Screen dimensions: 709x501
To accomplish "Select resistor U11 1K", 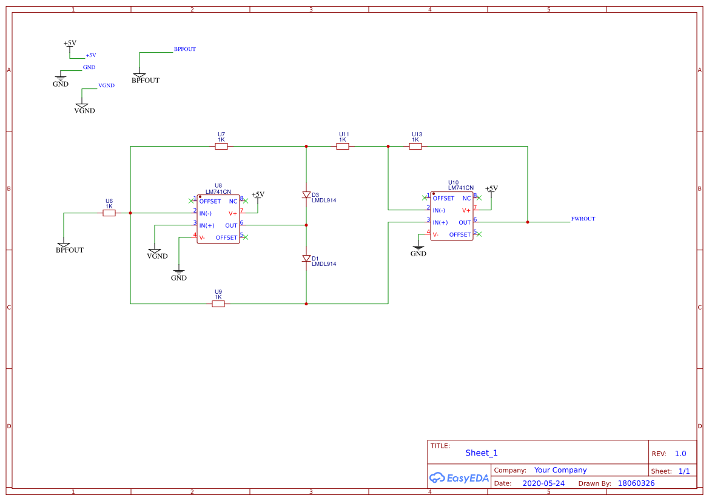I will [x=343, y=146].
